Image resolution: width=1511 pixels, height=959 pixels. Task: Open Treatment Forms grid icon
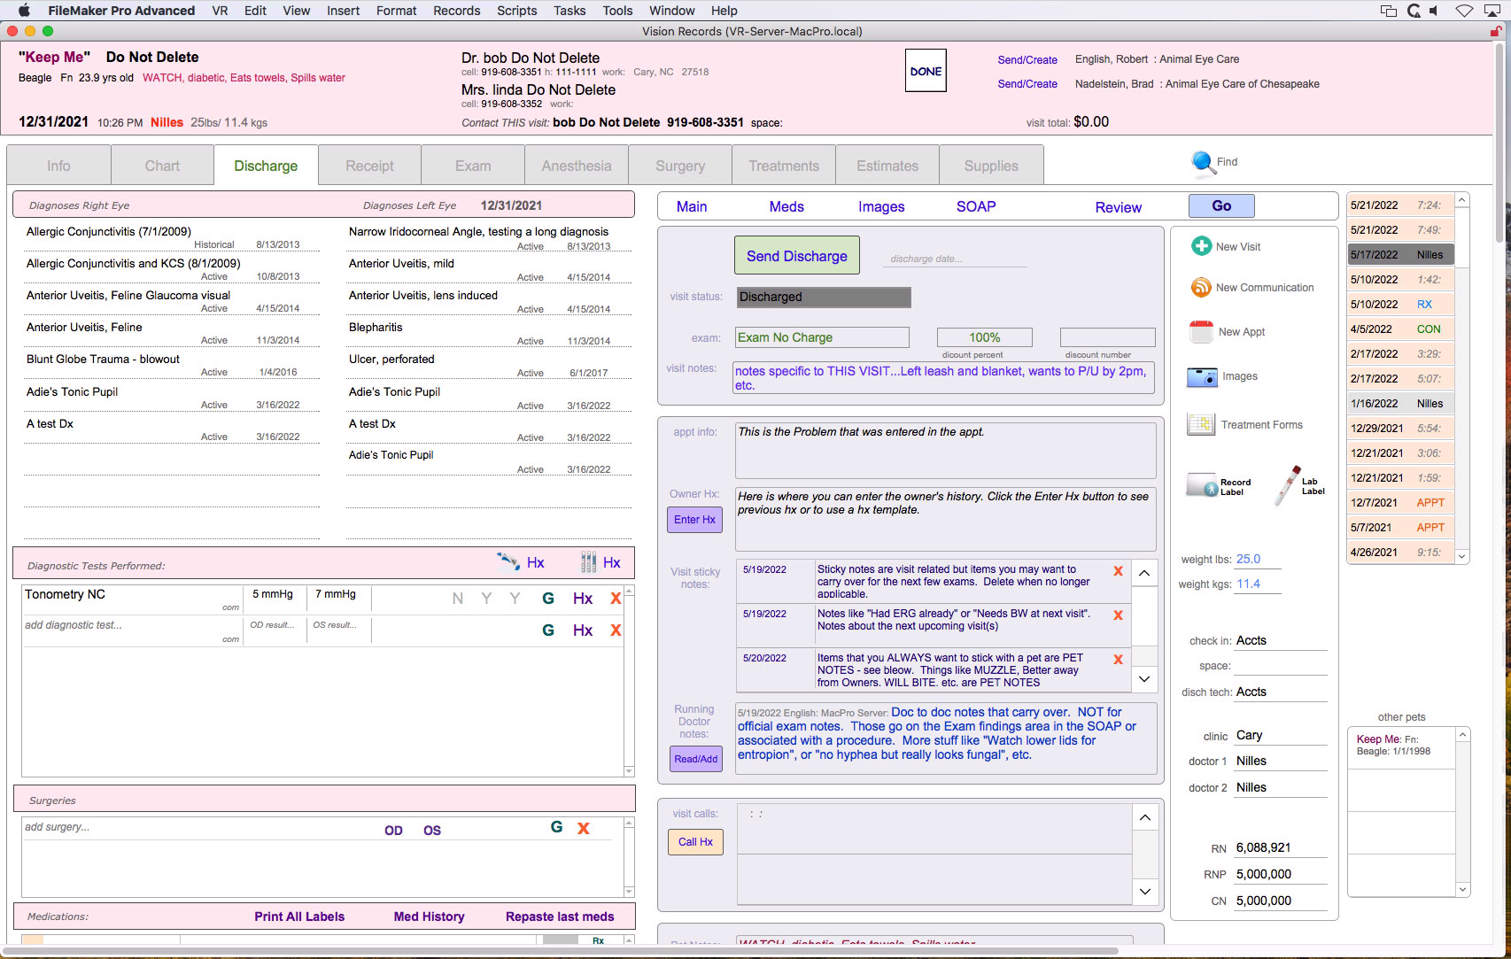(1201, 425)
